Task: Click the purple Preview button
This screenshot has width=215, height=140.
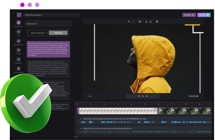Action: (189, 15)
